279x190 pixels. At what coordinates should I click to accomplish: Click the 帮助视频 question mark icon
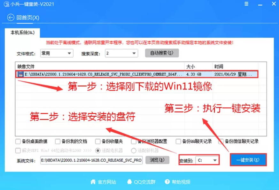167,182
